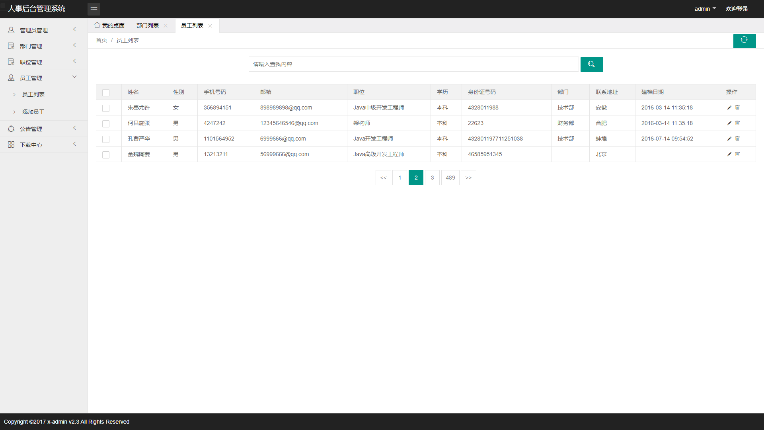This screenshot has width=764, height=430.
Task: Open 添加员工 in the sidebar
Action: [x=33, y=112]
